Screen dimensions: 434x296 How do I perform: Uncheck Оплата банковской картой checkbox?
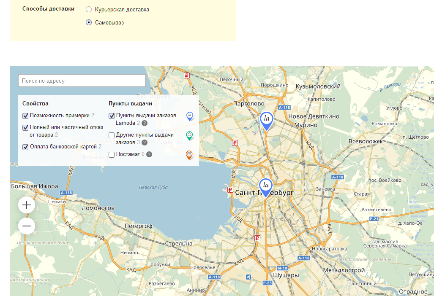point(25,147)
